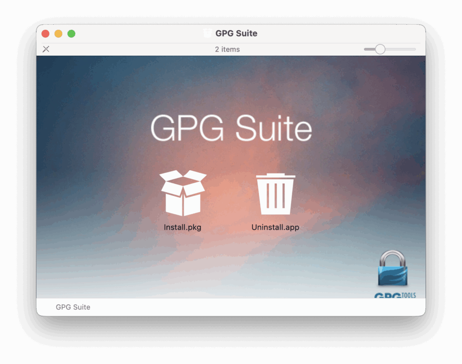Close the GPG Suite window
Viewport: 462px width, 364px height.
(46, 34)
